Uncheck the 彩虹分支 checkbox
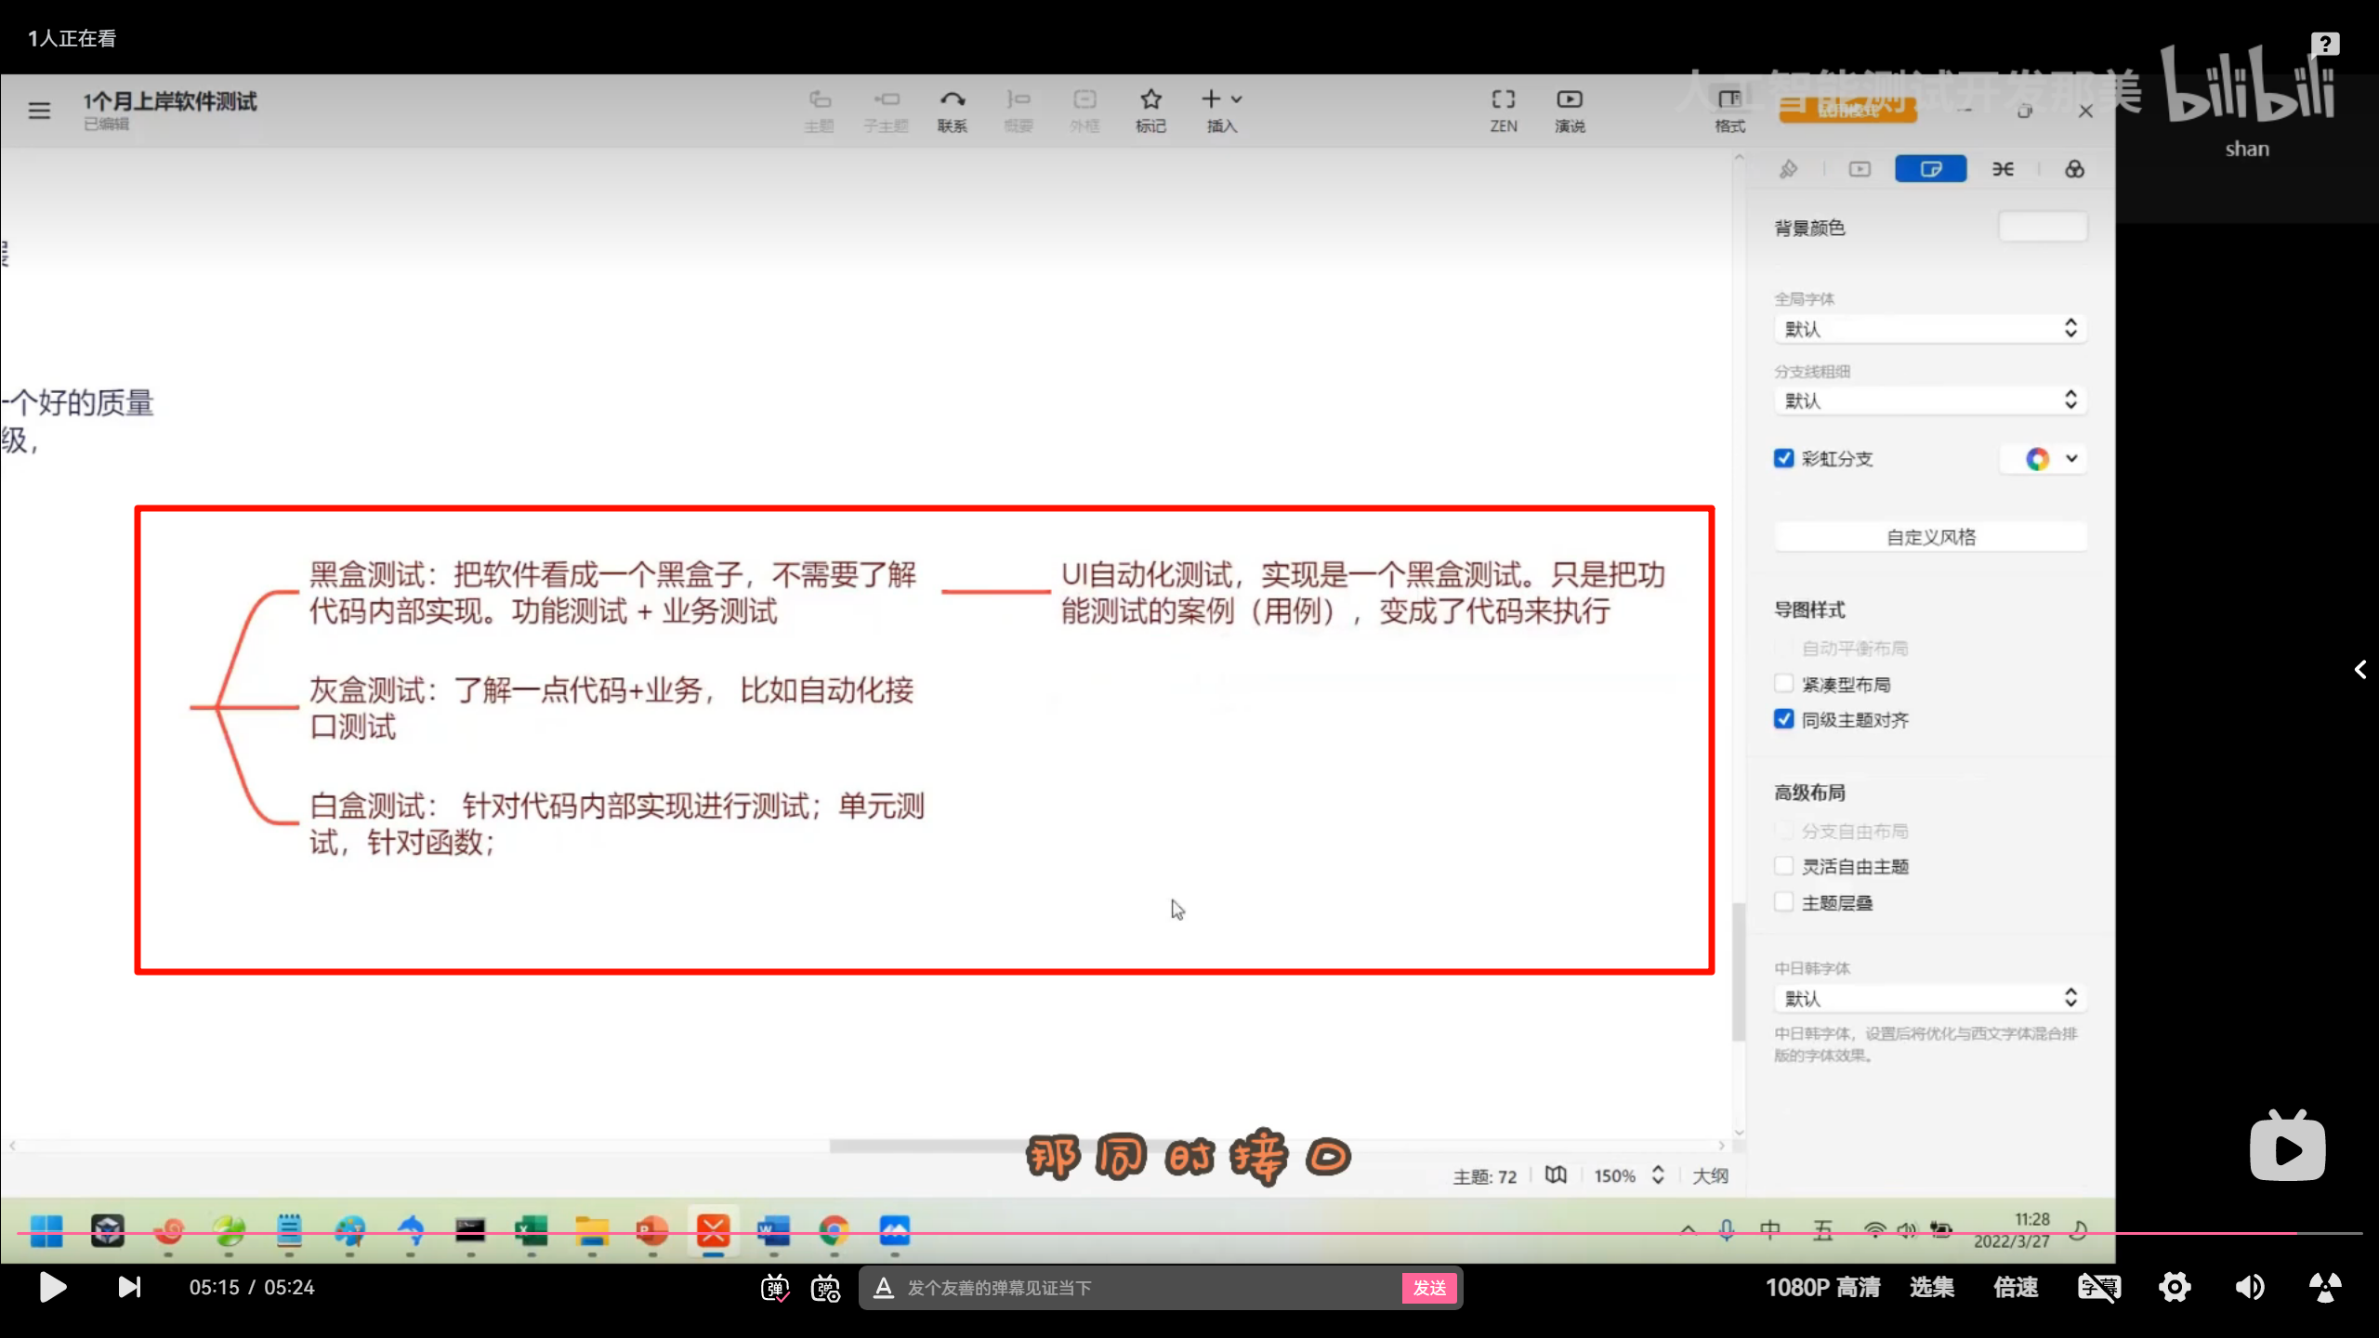This screenshot has height=1338, width=2379. [x=1783, y=458]
